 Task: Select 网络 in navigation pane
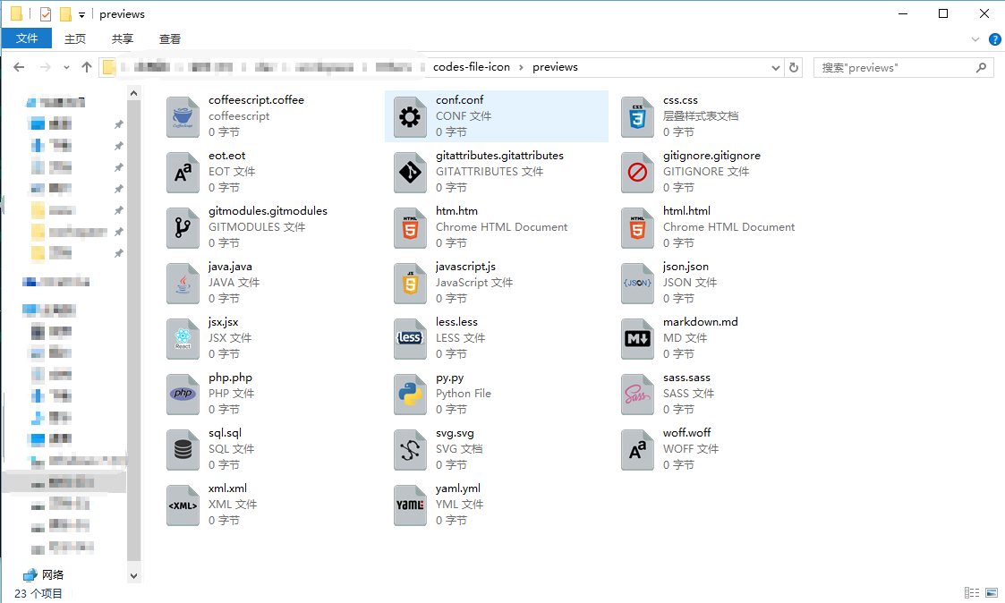pos(43,574)
